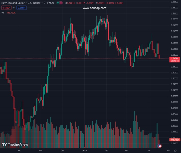The image size is (181, 153).
Task: Click the Apr label on time axis
Action: (x=149, y=150)
